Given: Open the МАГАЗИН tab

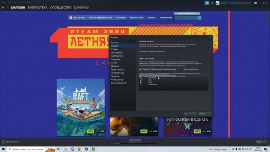Looking at the screenshot, I should 18,8.
